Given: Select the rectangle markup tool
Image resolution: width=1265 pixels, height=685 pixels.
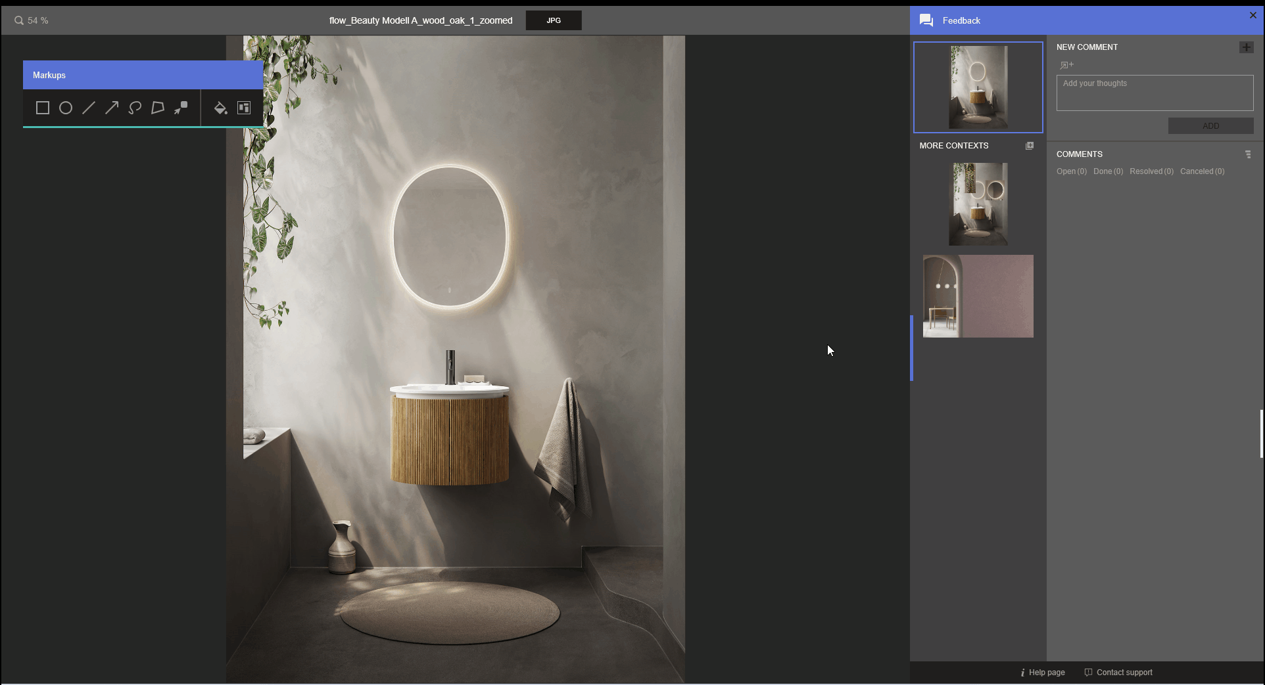Looking at the screenshot, I should (43, 108).
